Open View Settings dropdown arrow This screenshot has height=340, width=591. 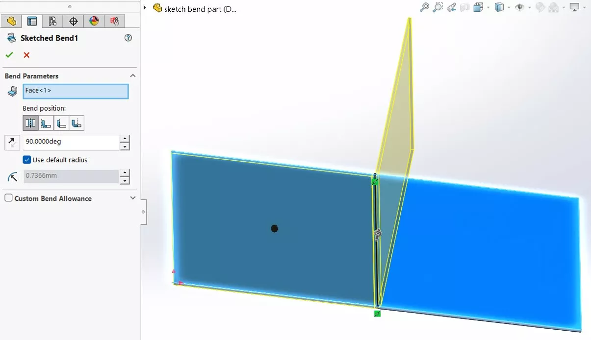[585, 8]
